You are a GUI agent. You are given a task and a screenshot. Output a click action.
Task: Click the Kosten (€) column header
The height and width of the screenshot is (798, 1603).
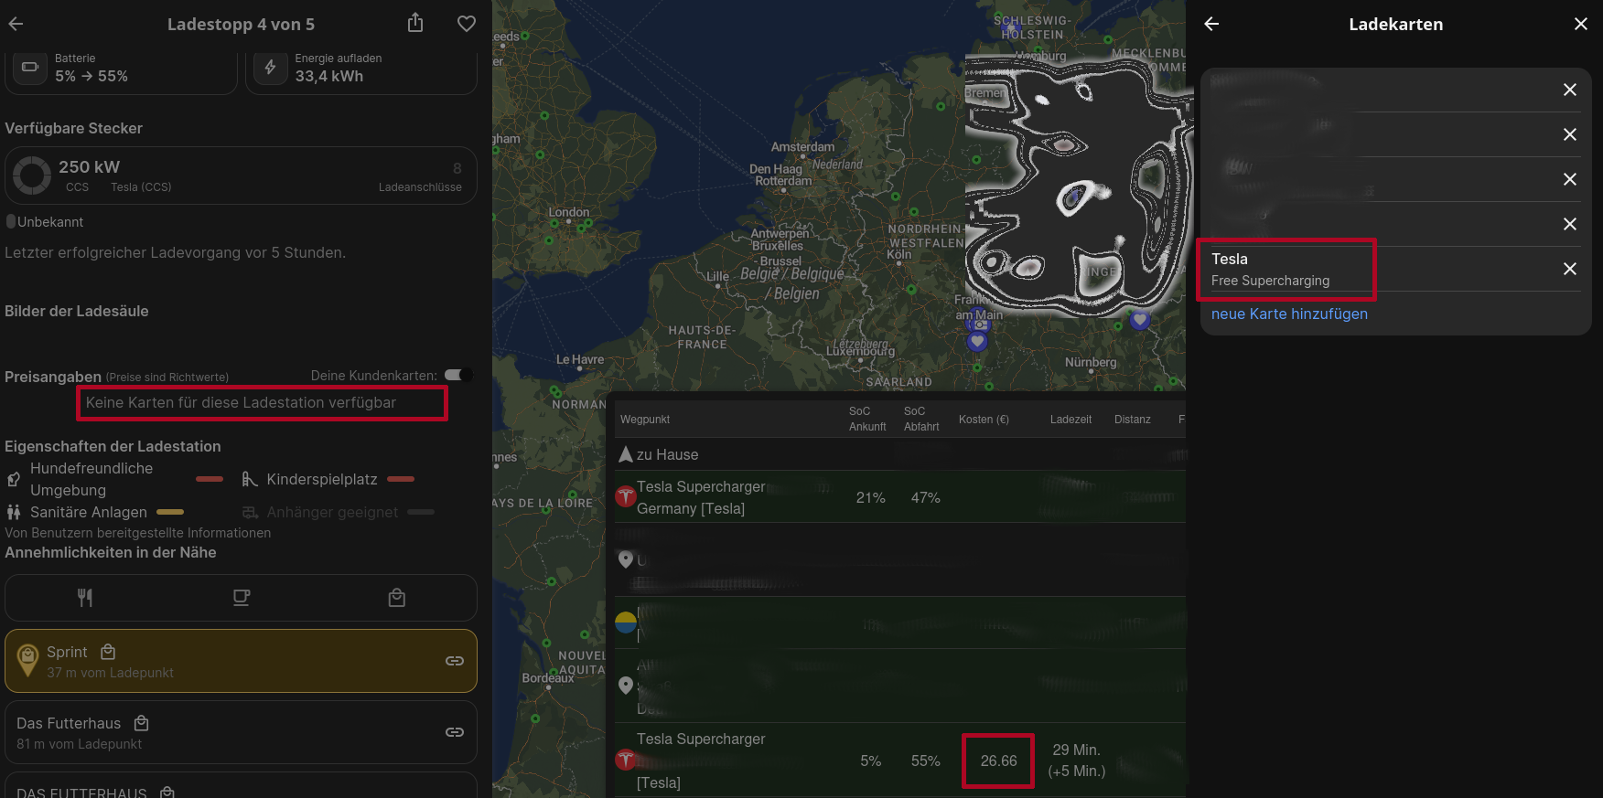[984, 420]
